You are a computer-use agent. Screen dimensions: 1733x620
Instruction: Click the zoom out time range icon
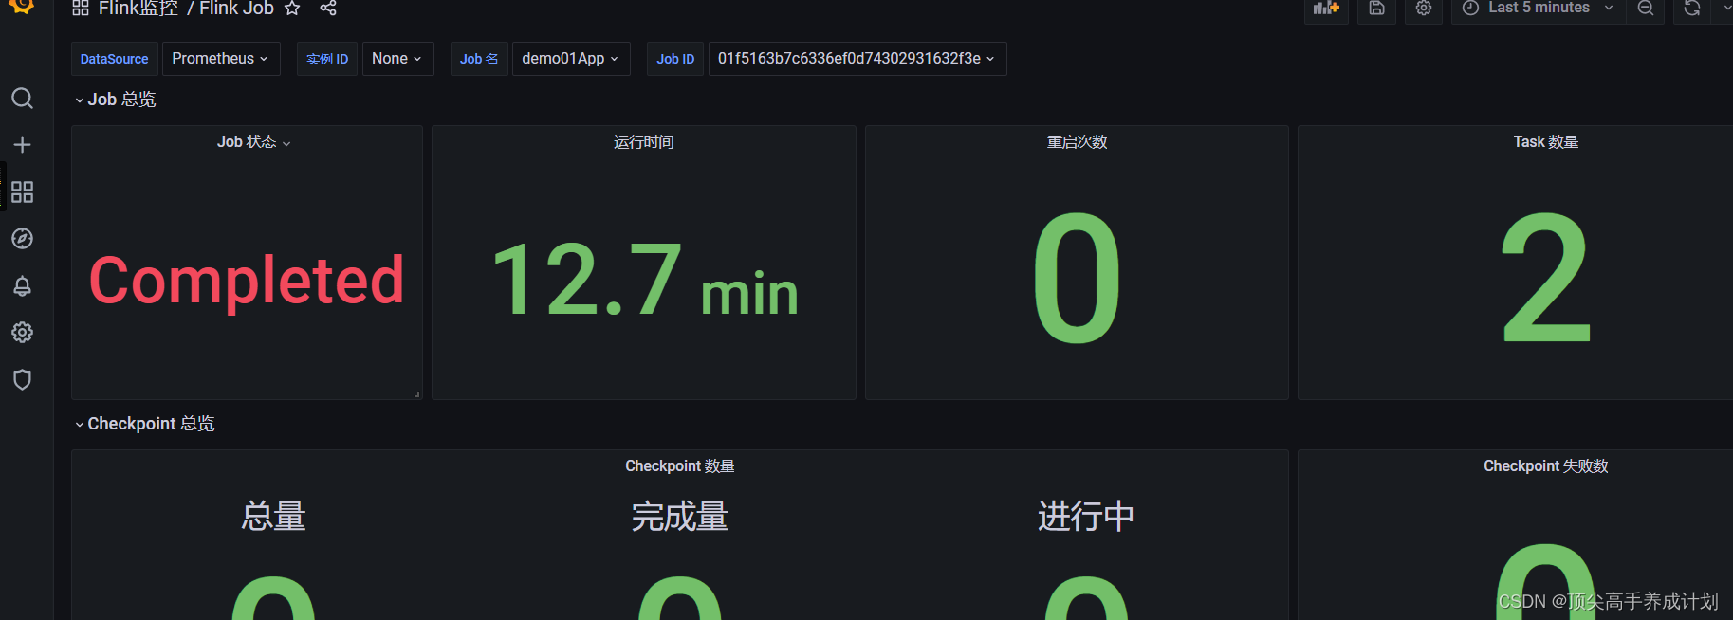(1646, 9)
